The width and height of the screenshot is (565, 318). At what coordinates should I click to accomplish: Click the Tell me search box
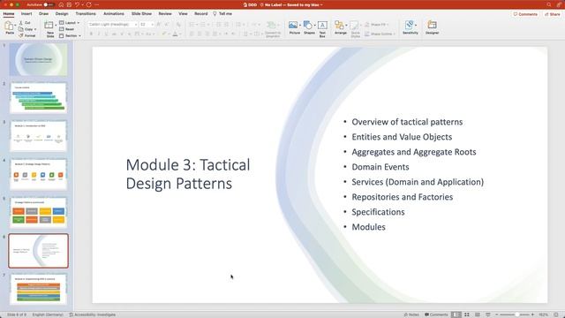[222, 14]
